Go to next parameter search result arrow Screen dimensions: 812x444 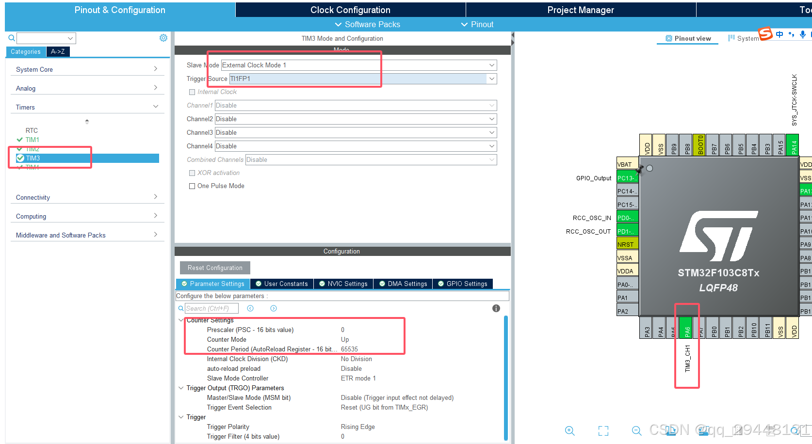[x=274, y=308]
